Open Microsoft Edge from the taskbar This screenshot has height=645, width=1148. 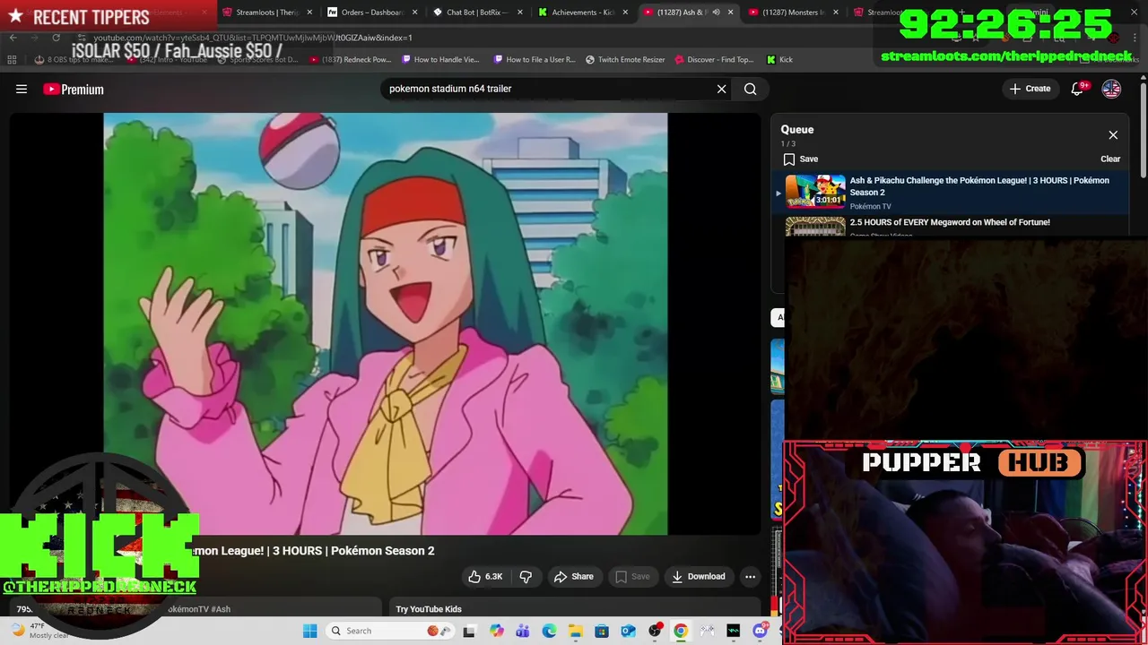click(x=549, y=631)
